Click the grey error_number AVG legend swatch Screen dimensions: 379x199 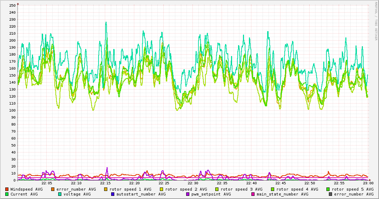tap(330, 194)
